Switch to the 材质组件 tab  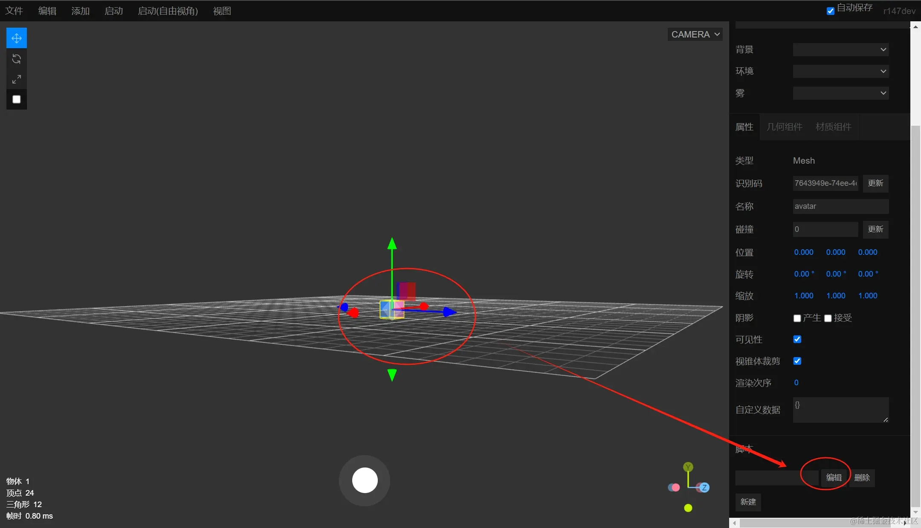[x=833, y=127]
